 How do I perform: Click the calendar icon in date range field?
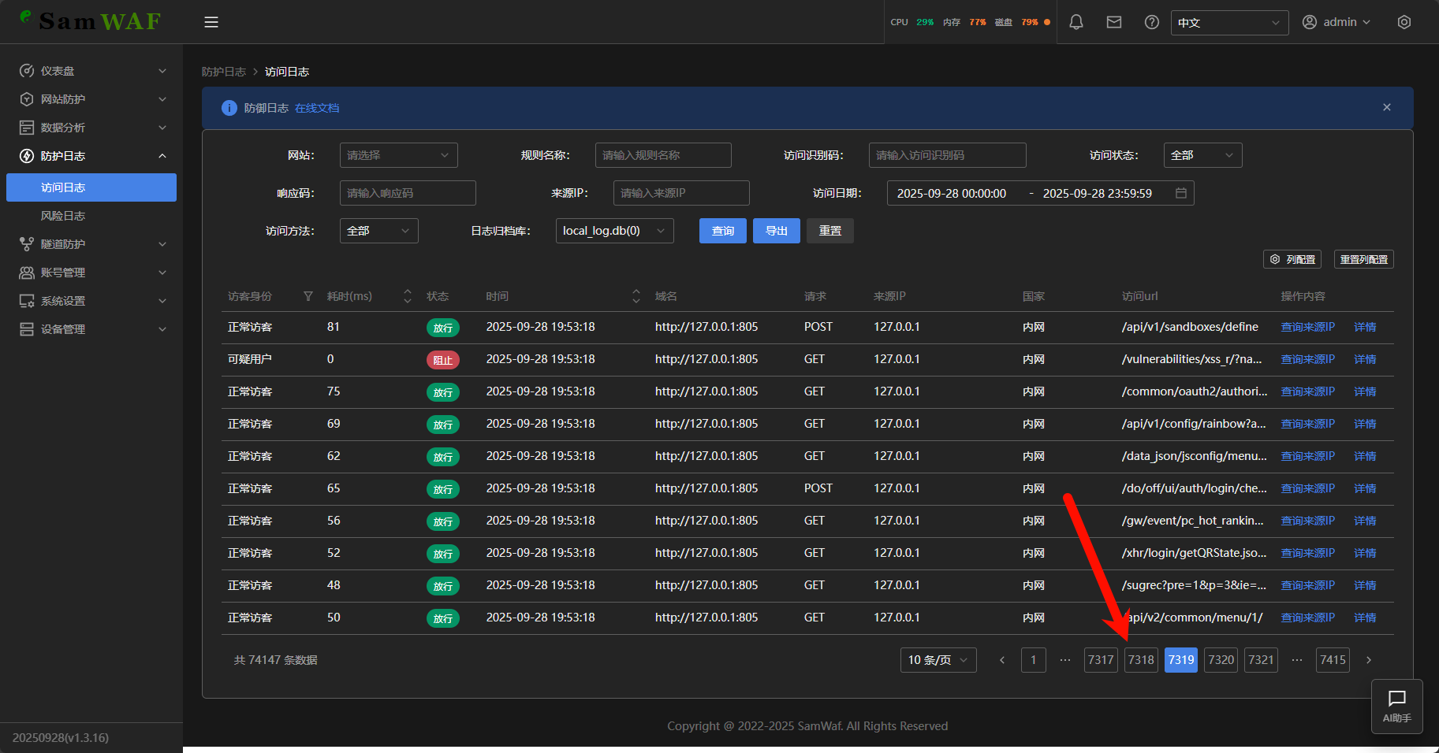pyautogui.click(x=1180, y=193)
